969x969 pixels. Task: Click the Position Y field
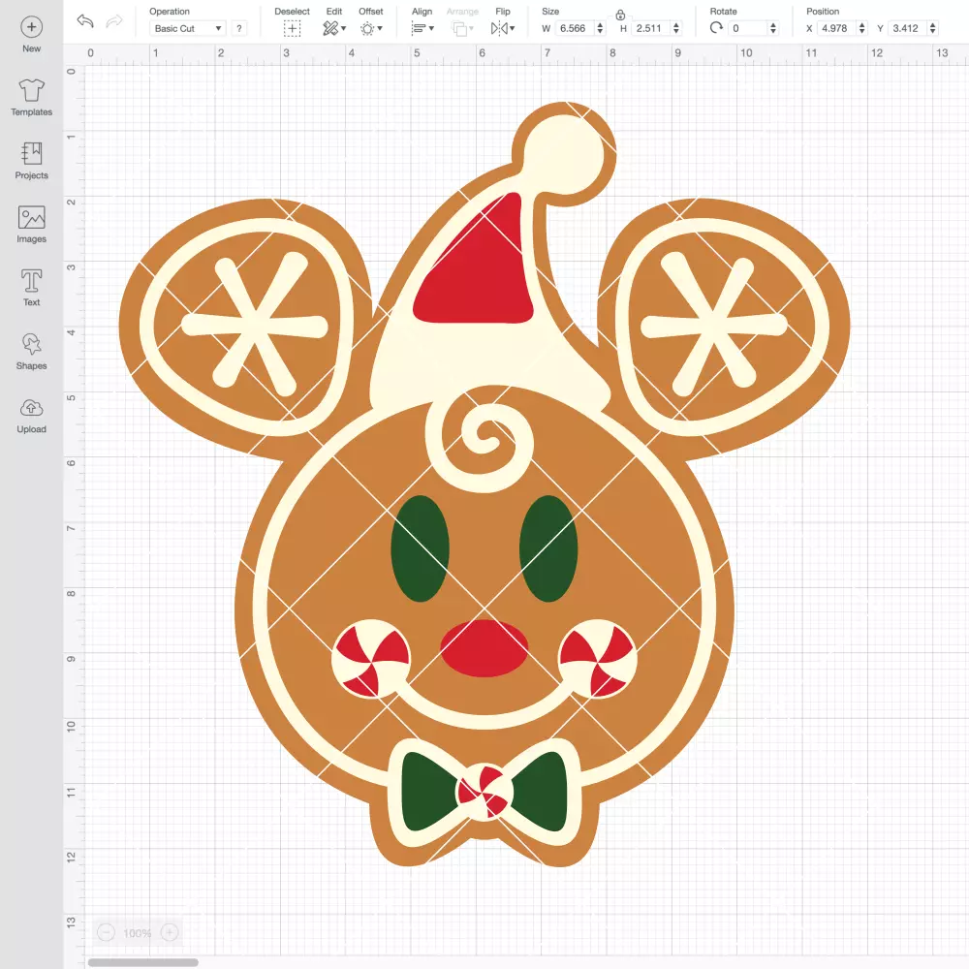(908, 28)
